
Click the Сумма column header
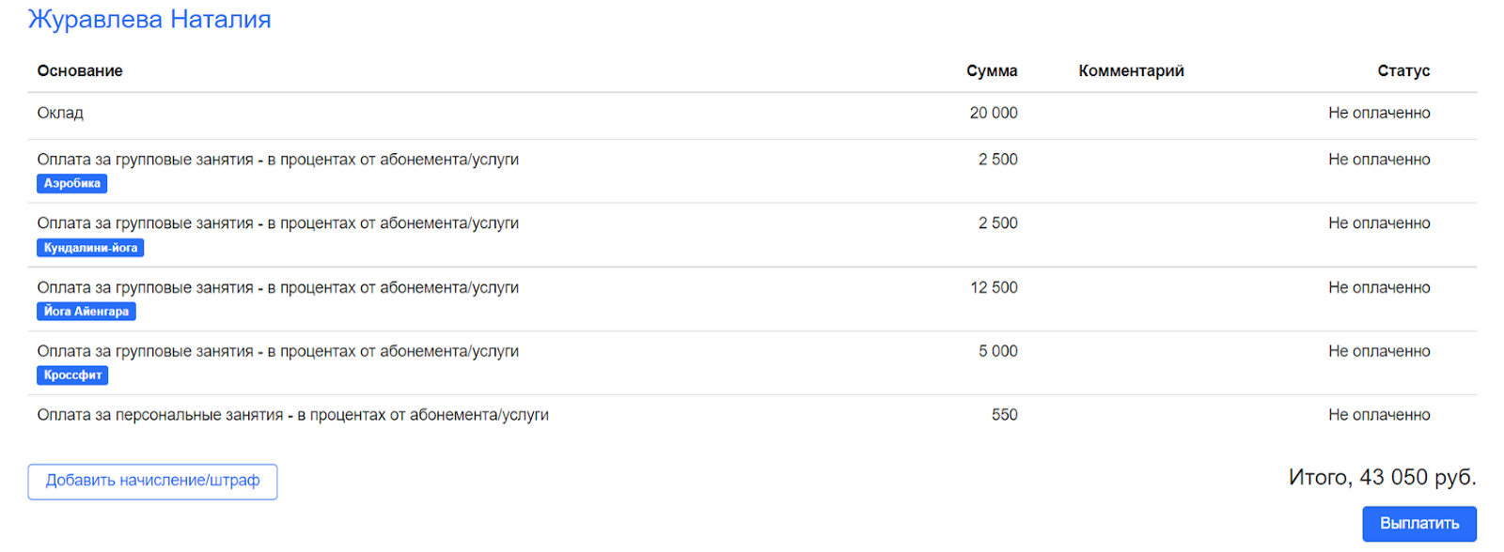coord(992,71)
